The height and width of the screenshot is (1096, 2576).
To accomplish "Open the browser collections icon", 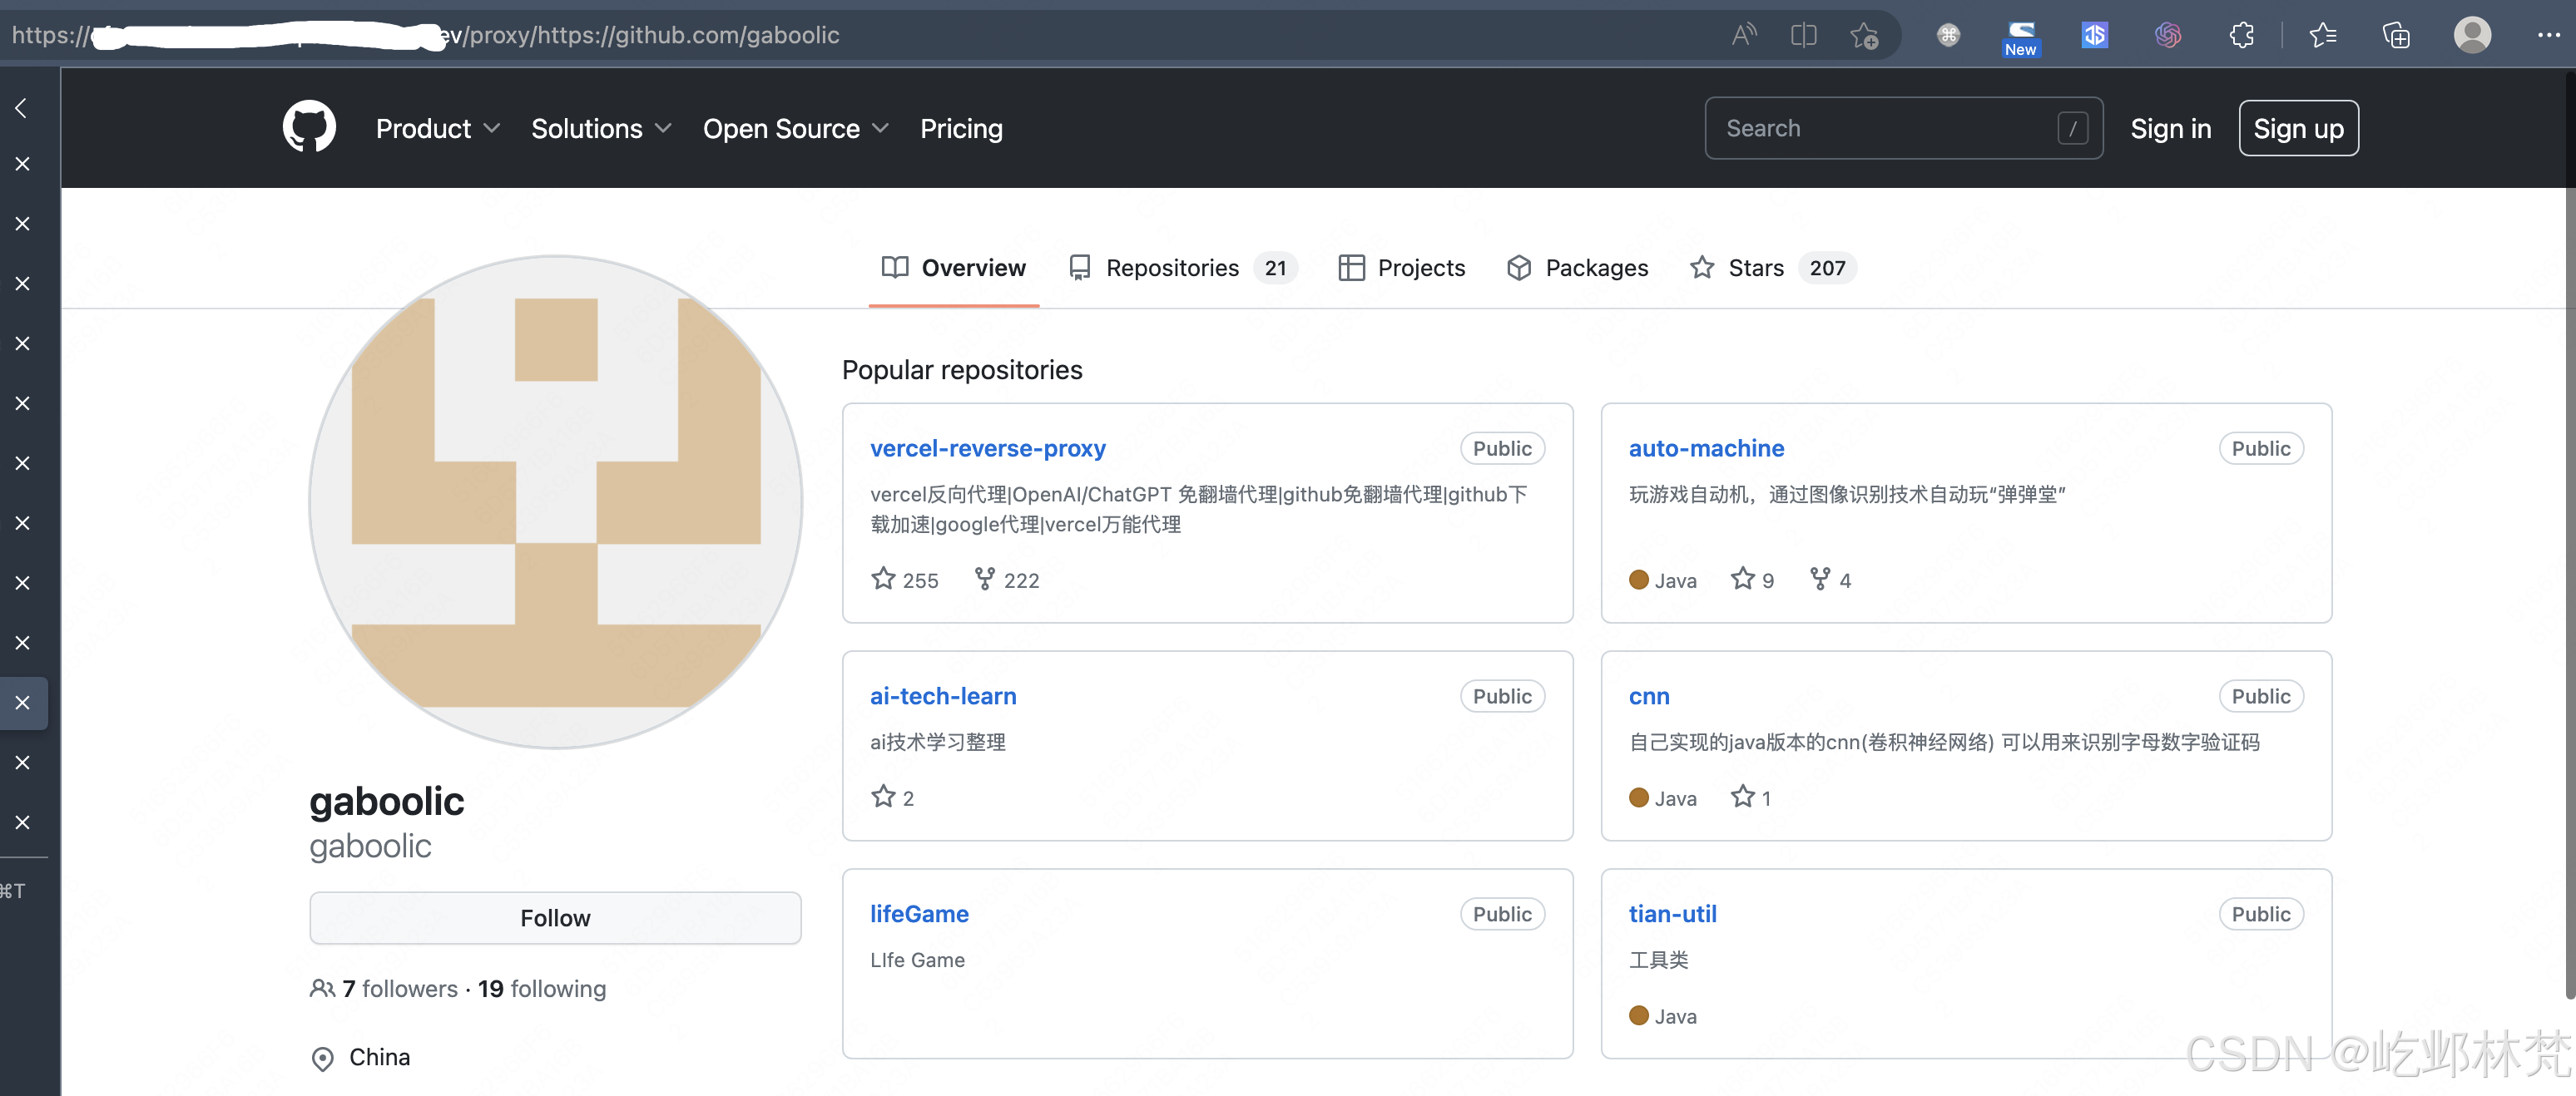I will pos(2396,36).
